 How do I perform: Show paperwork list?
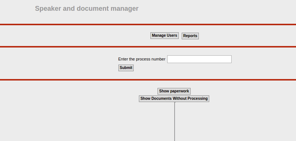(174, 91)
